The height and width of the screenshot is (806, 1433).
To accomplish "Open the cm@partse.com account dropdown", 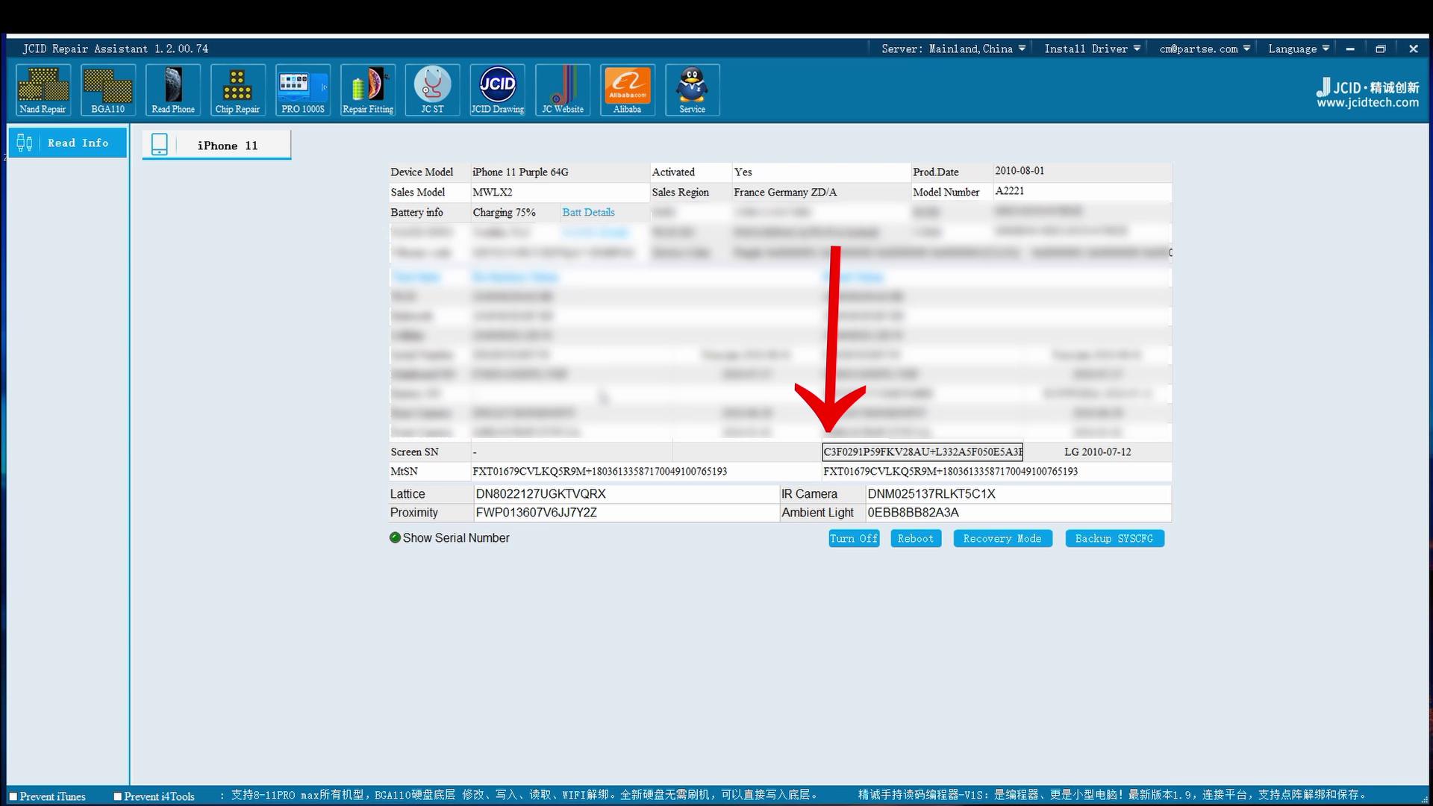I will [1205, 49].
